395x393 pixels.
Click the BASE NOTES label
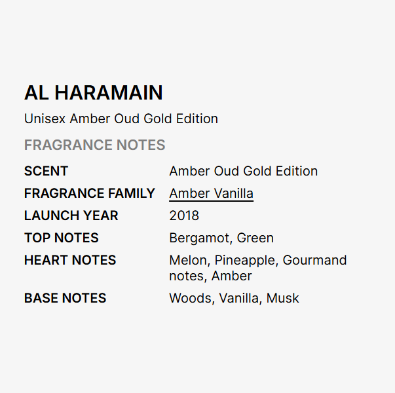tap(65, 298)
